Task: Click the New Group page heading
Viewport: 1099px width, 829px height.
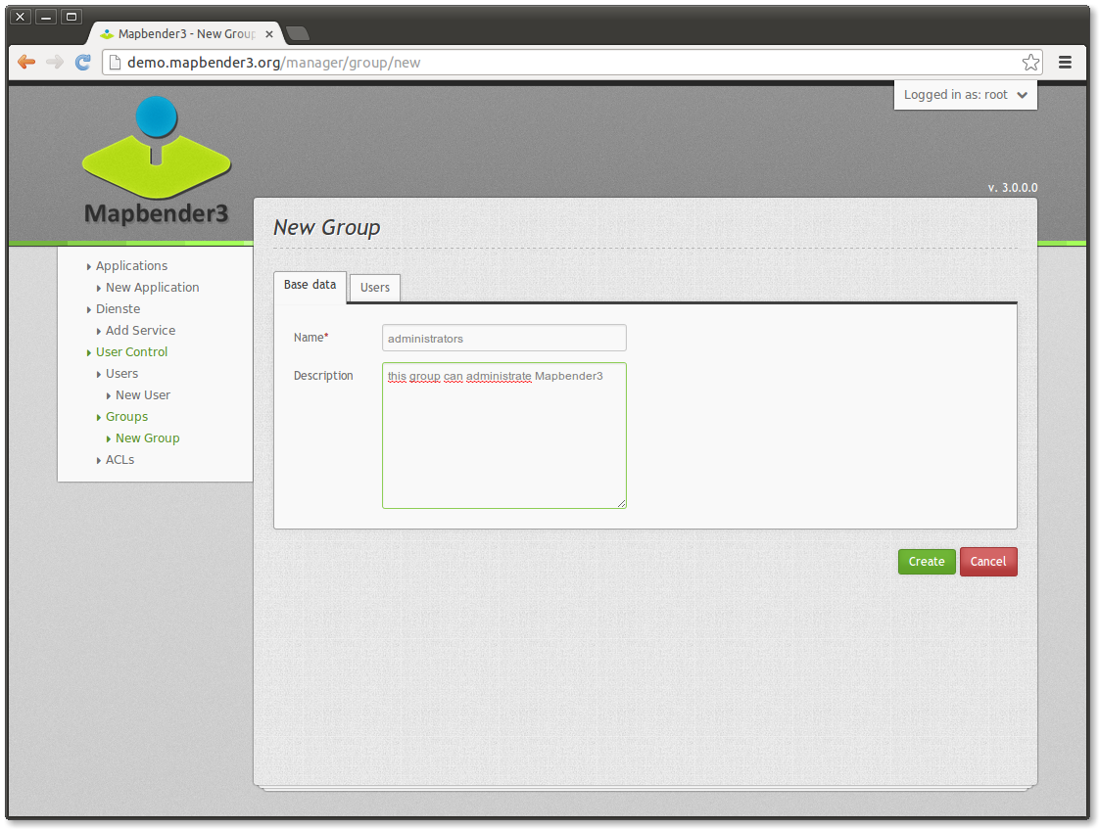Action: pos(326,227)
